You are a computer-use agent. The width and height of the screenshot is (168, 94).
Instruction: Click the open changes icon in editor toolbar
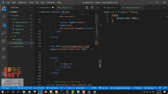click(87, 8)
